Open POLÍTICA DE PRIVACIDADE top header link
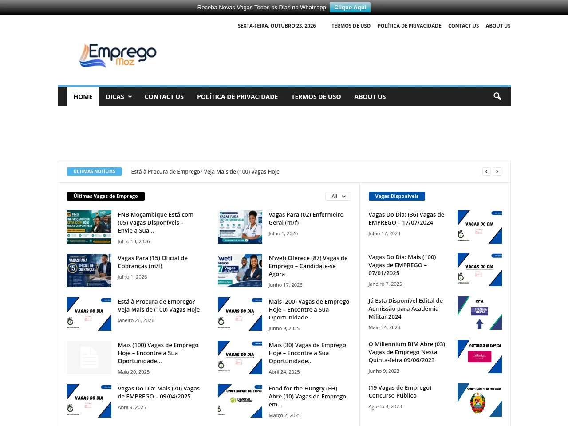This screenshot has width=568, height=426. [x=409, y=26]
